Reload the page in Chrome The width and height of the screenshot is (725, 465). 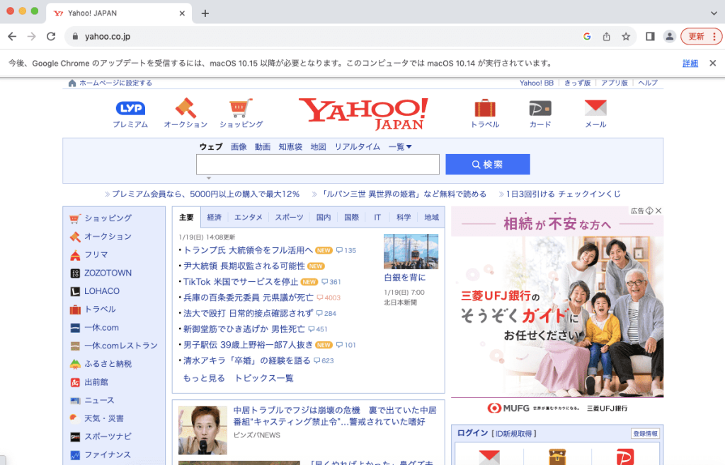point(51,37)
